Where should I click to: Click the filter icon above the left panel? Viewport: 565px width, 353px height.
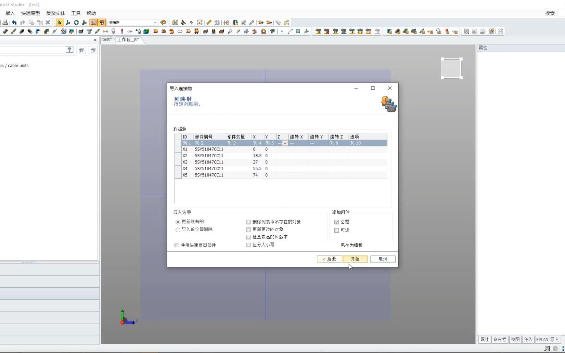(69, 50)
